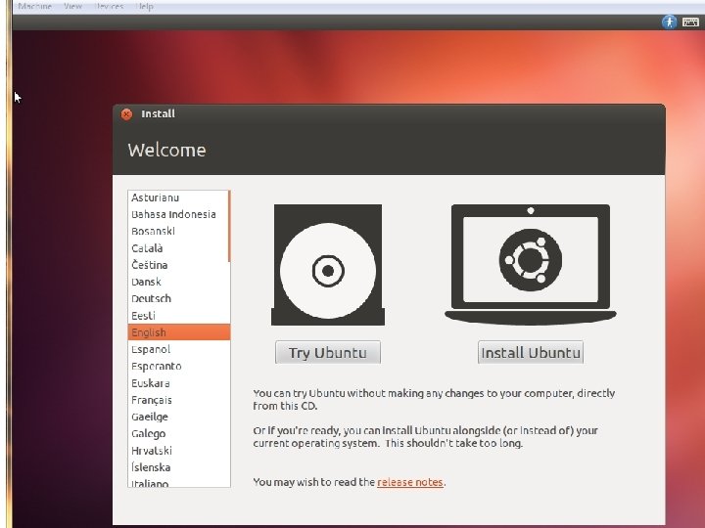This screenshot has width=705, height=528.
Task: Choose Čeština as the language
Action: click(x=178, y=265)
